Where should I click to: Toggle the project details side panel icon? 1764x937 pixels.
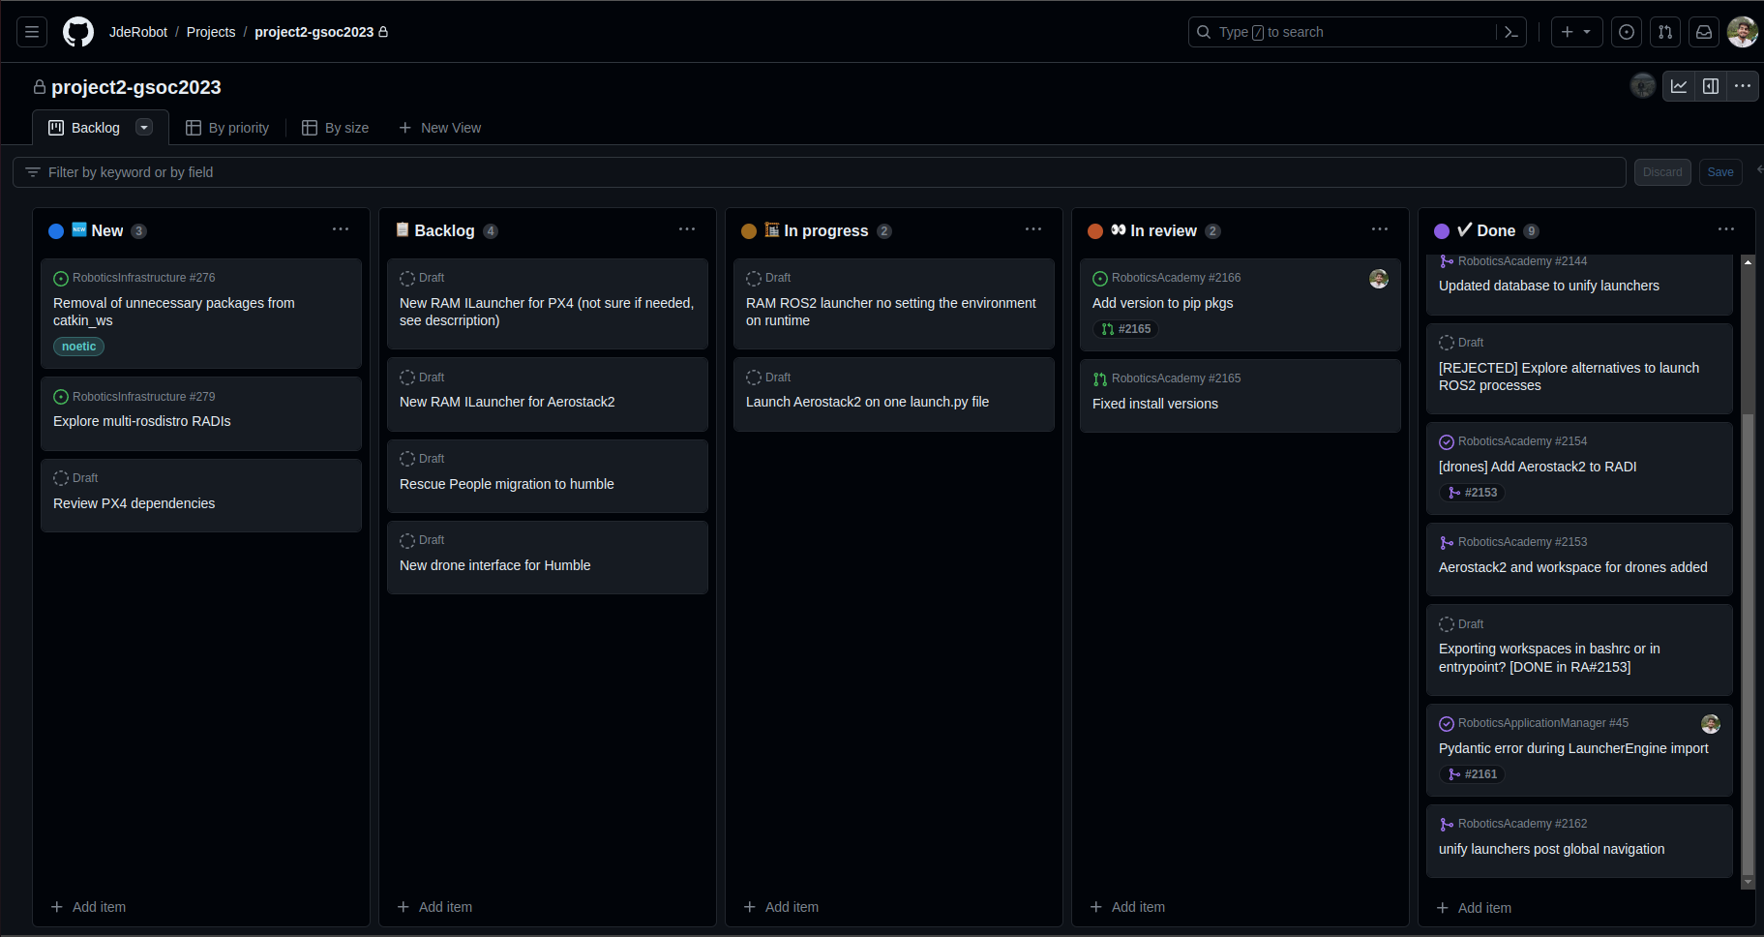click(x=1711, y=86)
